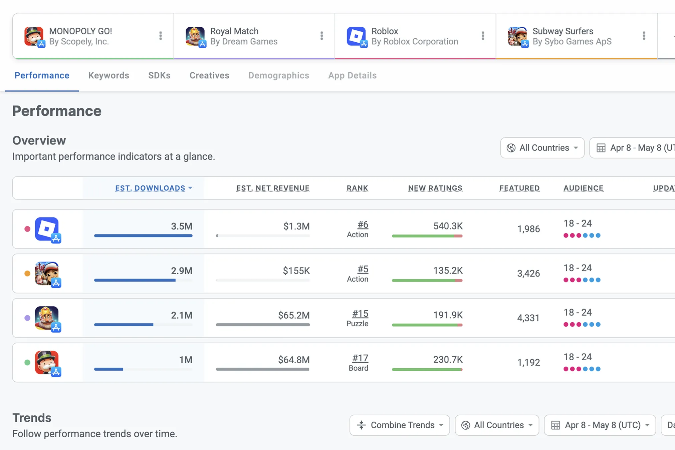This screenshot has width=675, height=450.
Task: Switch to the Creatives tab
Action: [x=209, y=75]
